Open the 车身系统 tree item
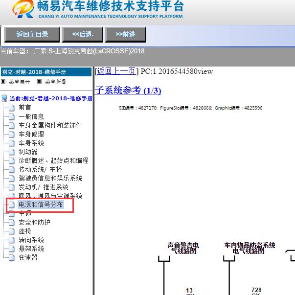The image size is (295, 295). pos(31,143)
